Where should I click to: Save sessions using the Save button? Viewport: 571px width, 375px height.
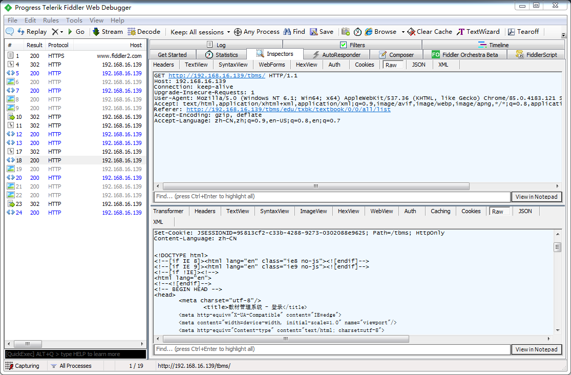[x=322, y=32]
